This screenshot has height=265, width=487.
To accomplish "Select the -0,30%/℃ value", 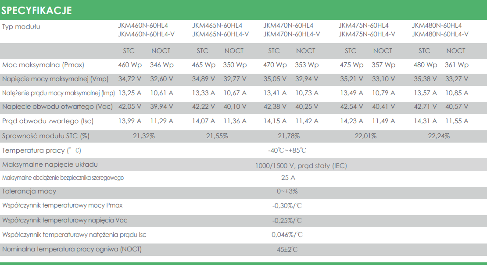I will click(287, 206).
